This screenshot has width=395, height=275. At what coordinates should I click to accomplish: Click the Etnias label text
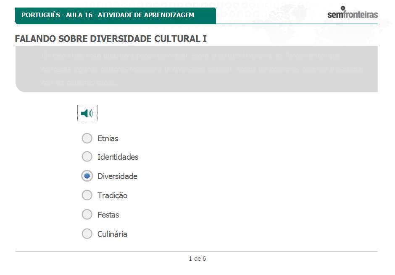(x=108, y=138)
